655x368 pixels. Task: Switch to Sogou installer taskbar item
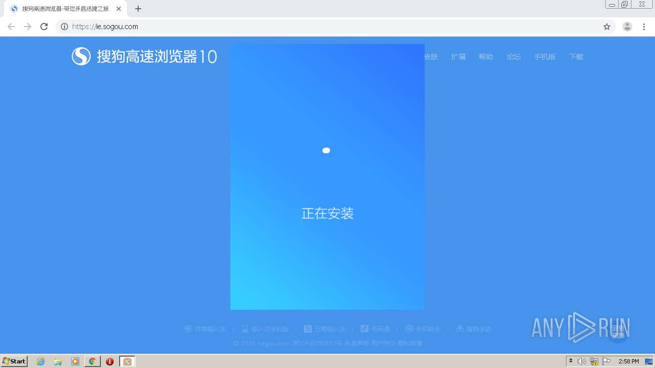pos(127,361)
